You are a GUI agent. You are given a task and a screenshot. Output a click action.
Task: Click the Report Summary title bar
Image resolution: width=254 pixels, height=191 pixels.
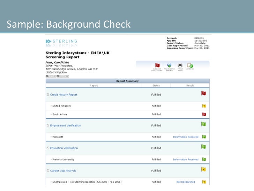coord(127,81)
